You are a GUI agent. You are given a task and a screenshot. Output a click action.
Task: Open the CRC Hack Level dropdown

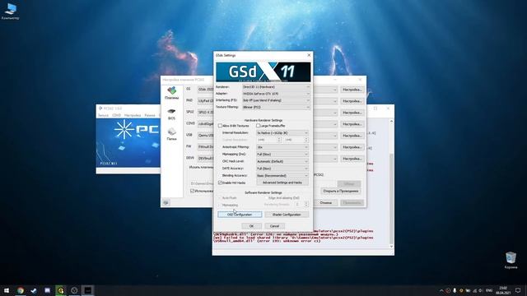click(282, 161)
